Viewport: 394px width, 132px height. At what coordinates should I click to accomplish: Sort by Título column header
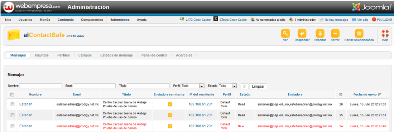[126, 94]
